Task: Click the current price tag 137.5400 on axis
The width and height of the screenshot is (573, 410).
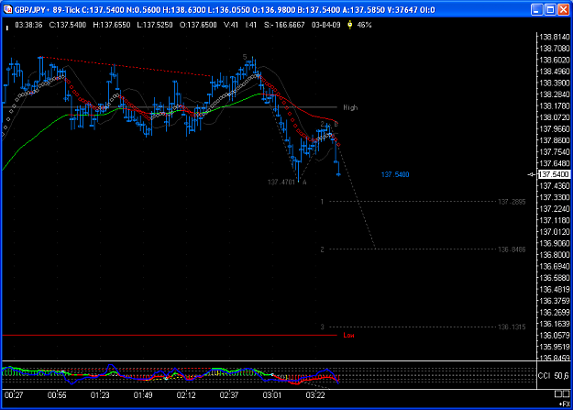Action: tap(554, 174)
